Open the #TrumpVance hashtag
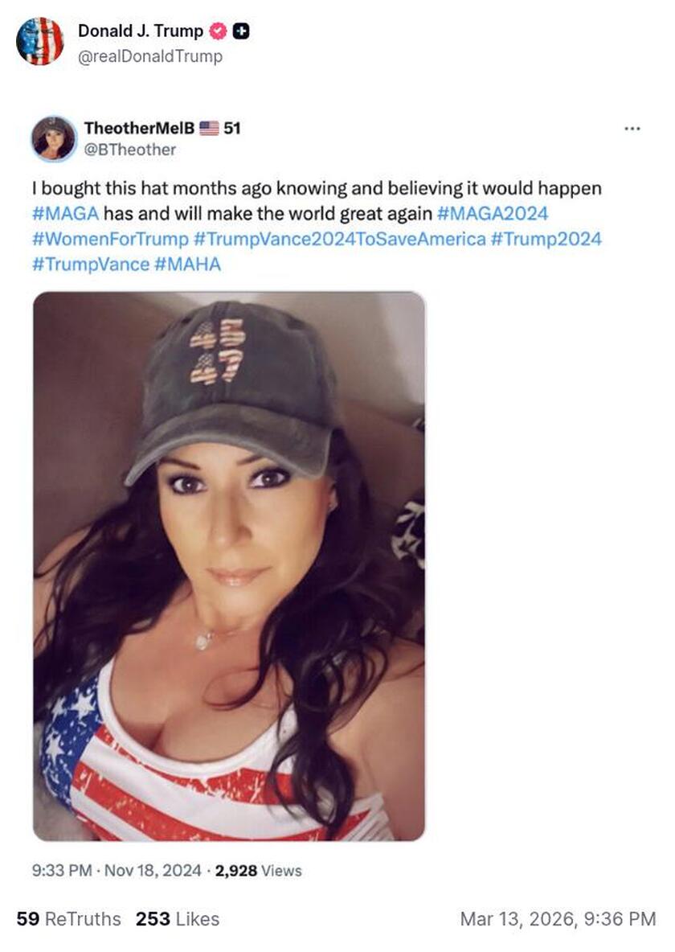Viewport: 675px width, 952px height. coord(91,264)
